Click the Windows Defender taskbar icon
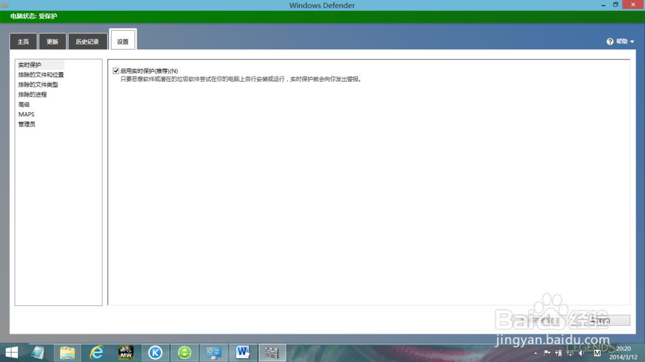Image resolution: width=645 pixels, height=362 pixels. coord(272,352)
